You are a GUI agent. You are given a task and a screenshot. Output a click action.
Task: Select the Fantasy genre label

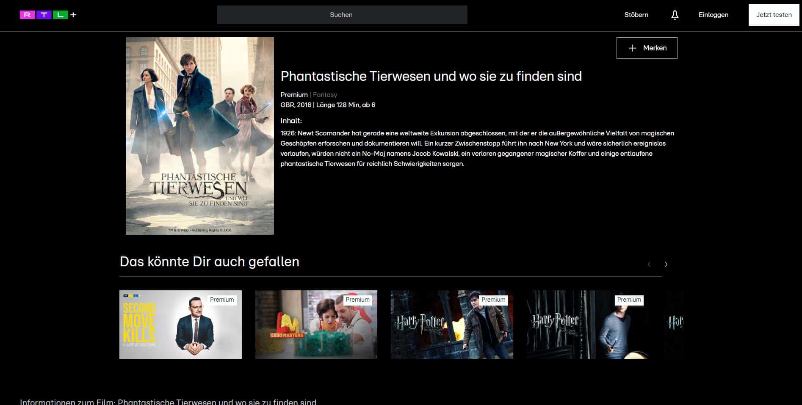pos(325,95)
